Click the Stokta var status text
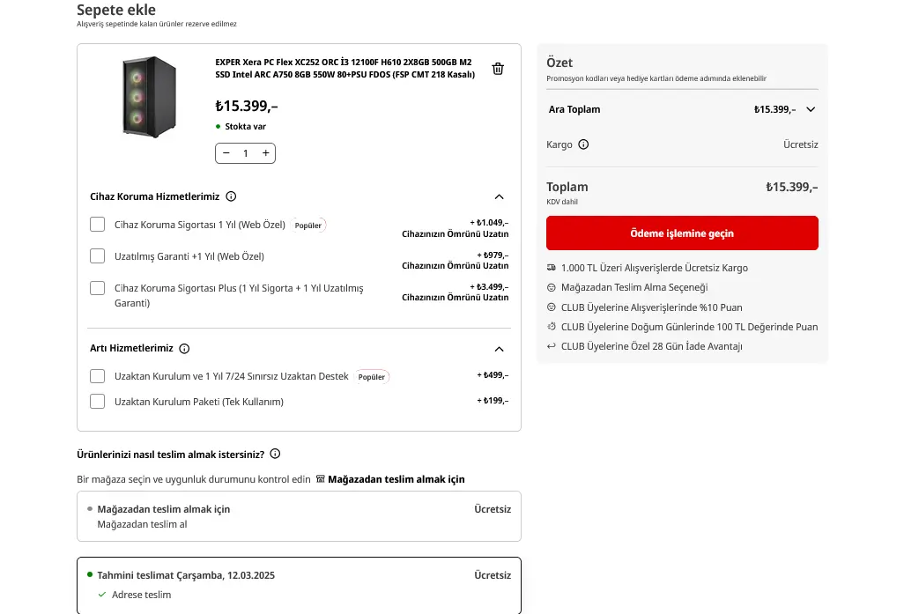Viewport: 904px width, 614px height. (x=246, y=126)
